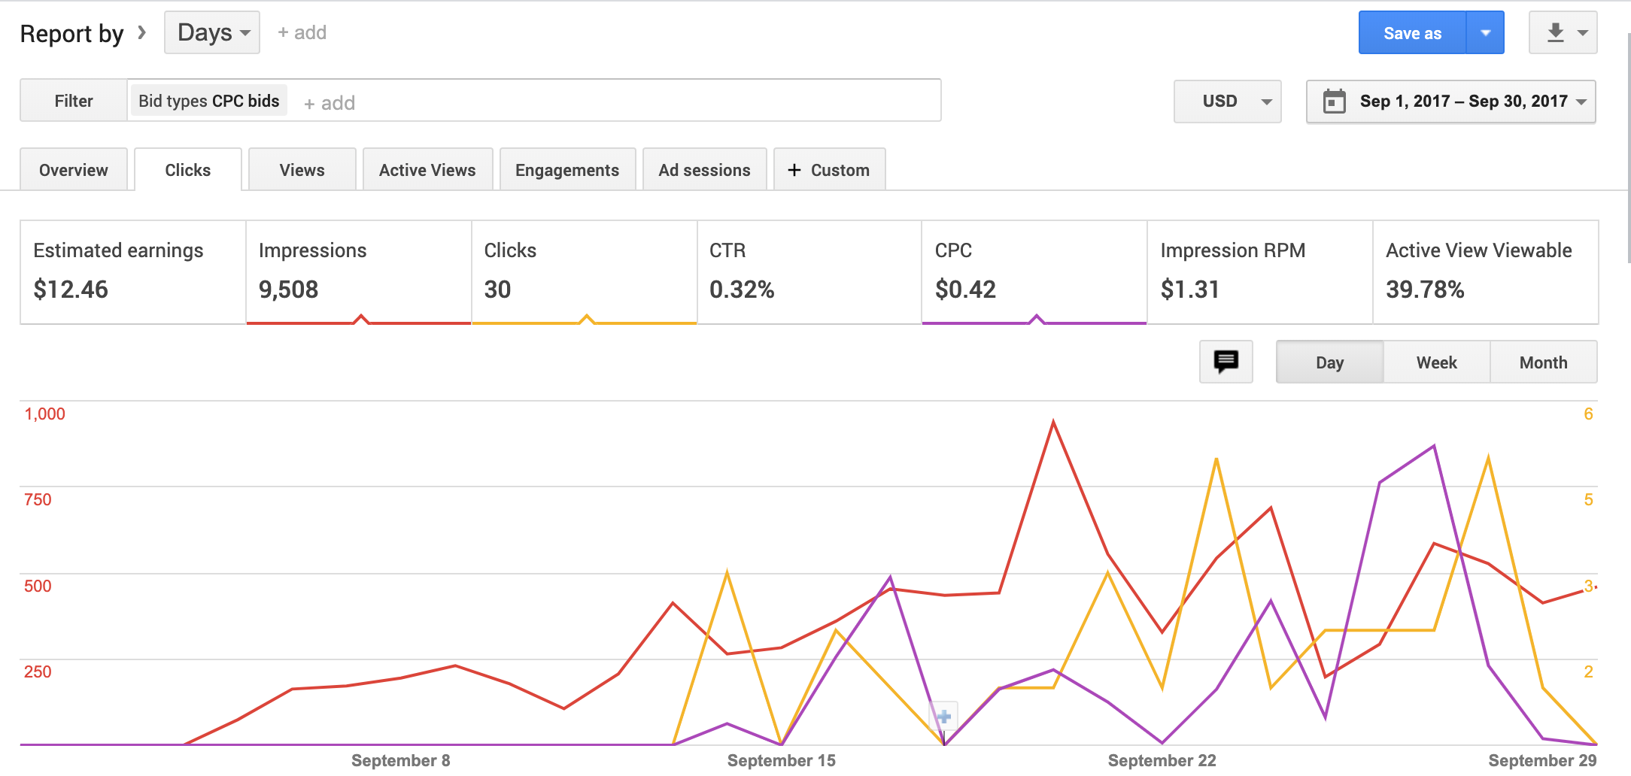The width and height of the screenshot is (1631, 776).
Task: Expand the date range picker
Action: 1462,101
